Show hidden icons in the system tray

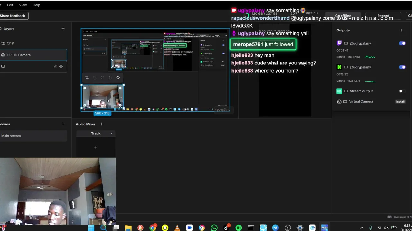(x=362, y=228)
